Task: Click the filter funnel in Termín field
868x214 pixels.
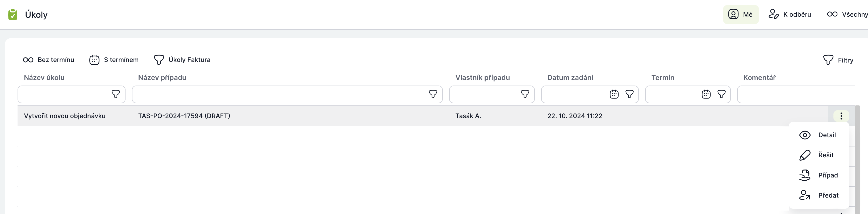Action: pyautogui.click(x=721, y=94)
